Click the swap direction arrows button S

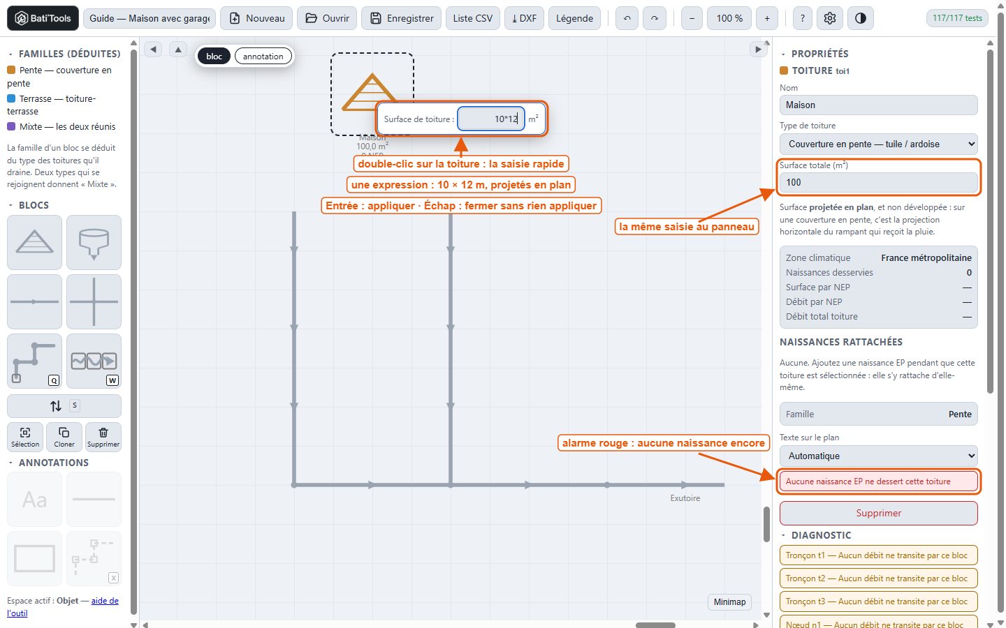pos(64,406)
